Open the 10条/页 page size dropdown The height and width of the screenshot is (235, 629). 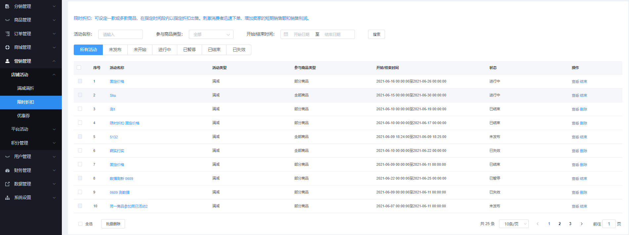514,224
